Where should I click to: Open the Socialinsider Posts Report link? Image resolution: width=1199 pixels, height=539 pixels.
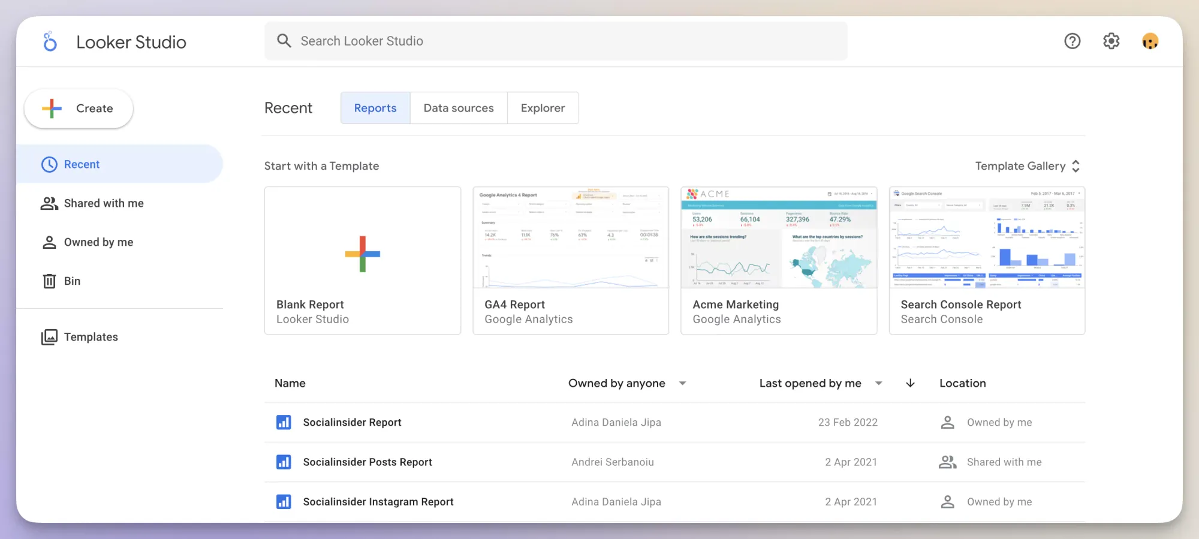click(367, 462)
